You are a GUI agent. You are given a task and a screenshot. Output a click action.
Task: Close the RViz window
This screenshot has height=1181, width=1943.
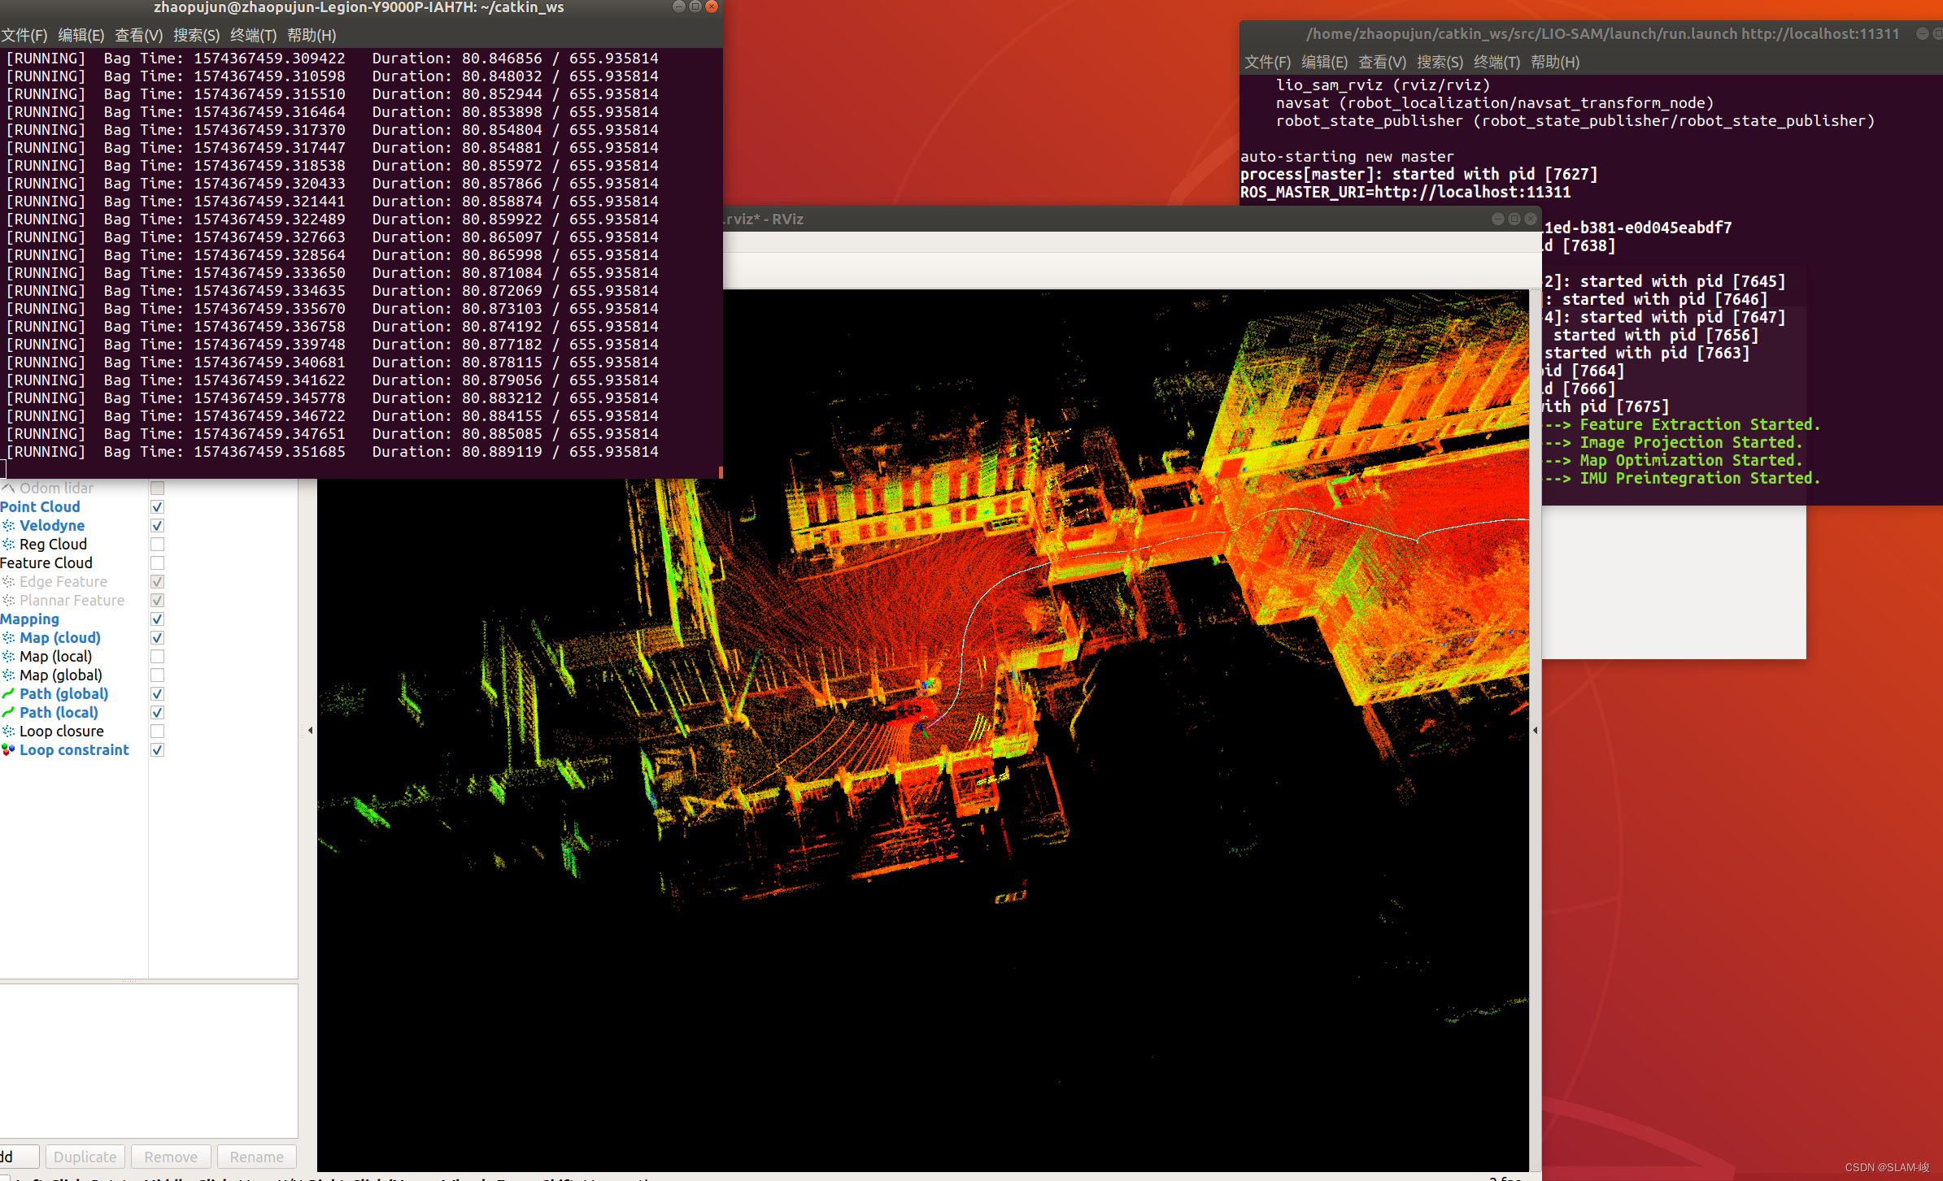click(x=1531, y=219)
